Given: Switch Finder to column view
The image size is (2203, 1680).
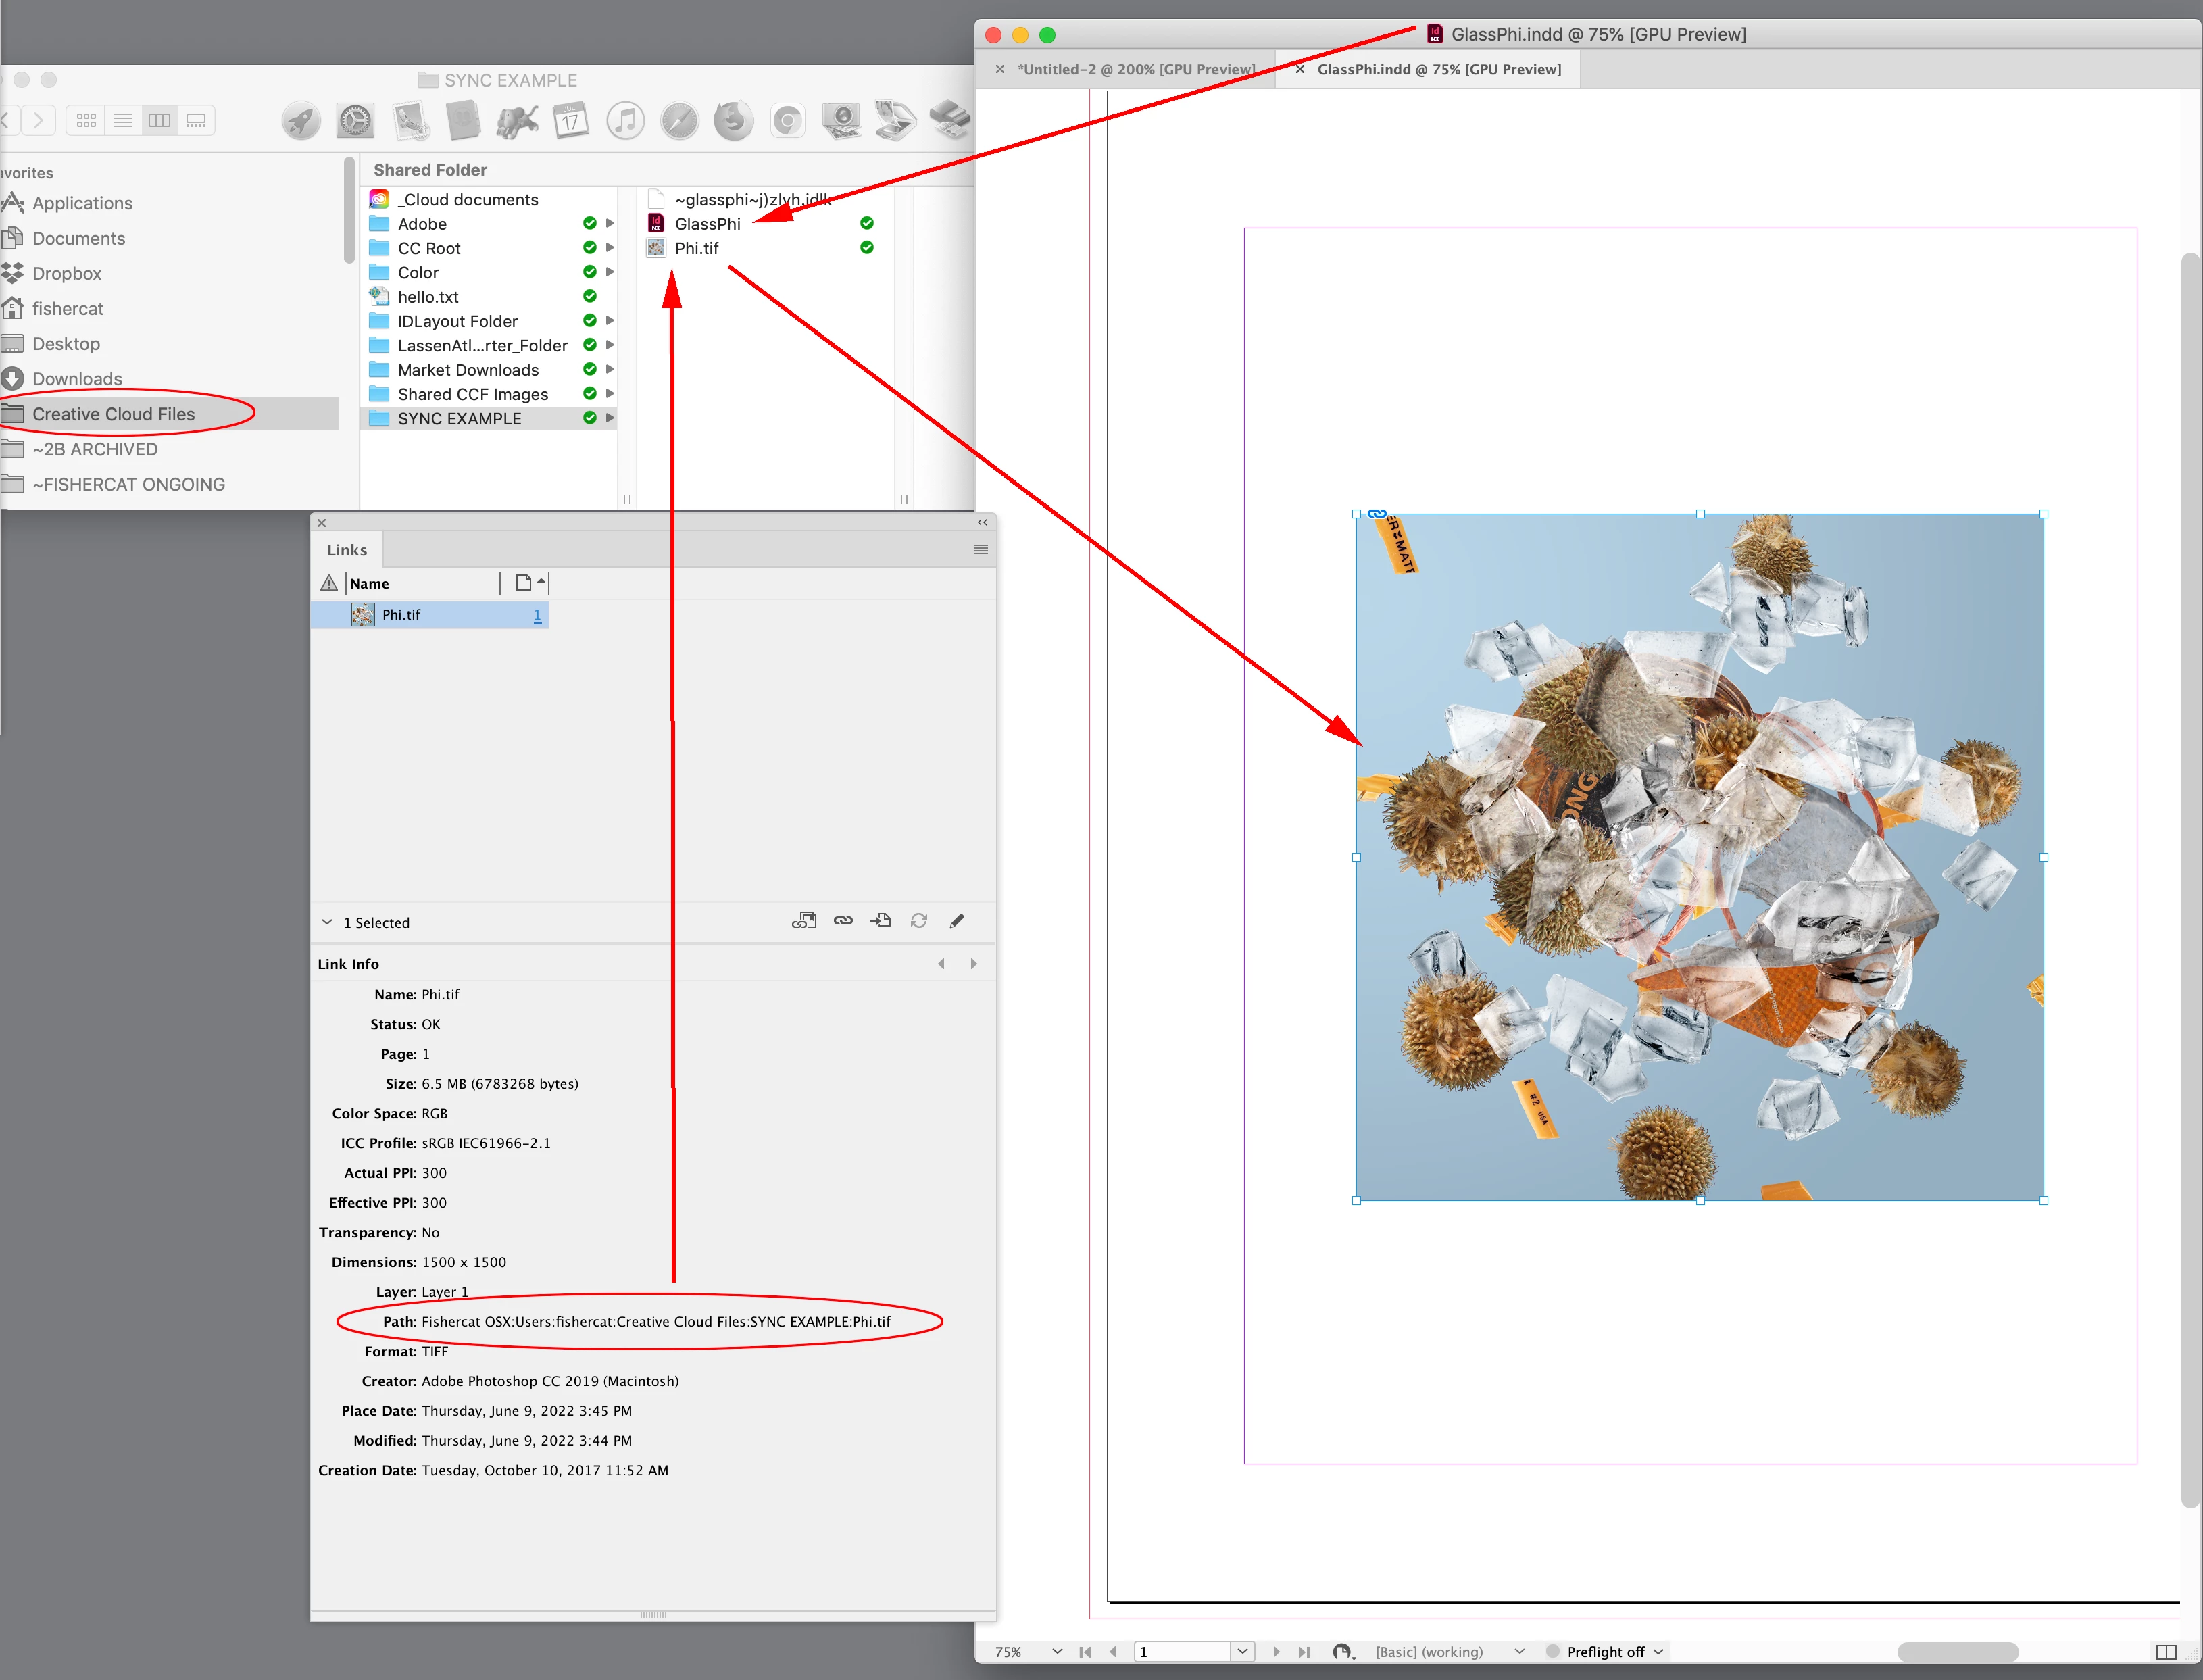Looking at the screenshot, I should [160, 121].
